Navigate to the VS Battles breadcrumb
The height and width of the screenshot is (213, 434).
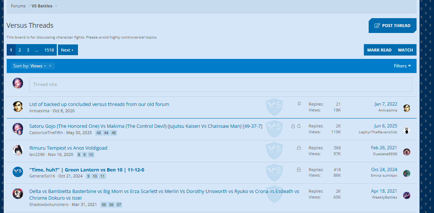click(x=42, y=6)
